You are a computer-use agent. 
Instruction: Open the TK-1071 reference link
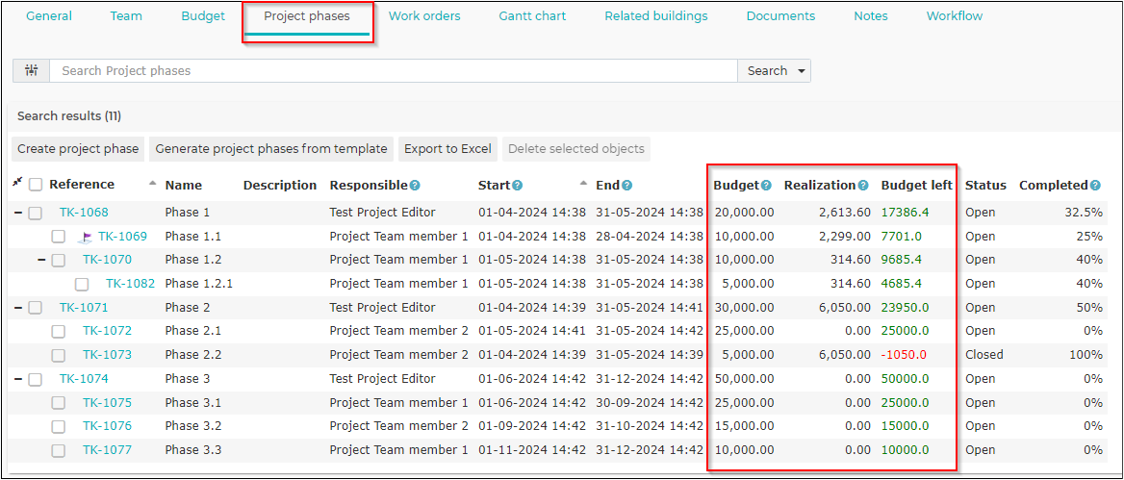pos(84,308)
